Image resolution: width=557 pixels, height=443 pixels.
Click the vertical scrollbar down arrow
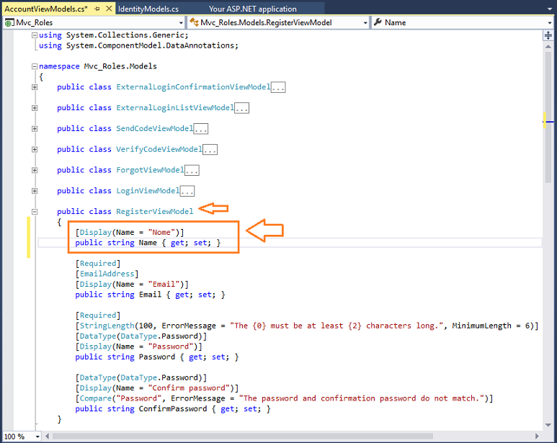(548, 425)
